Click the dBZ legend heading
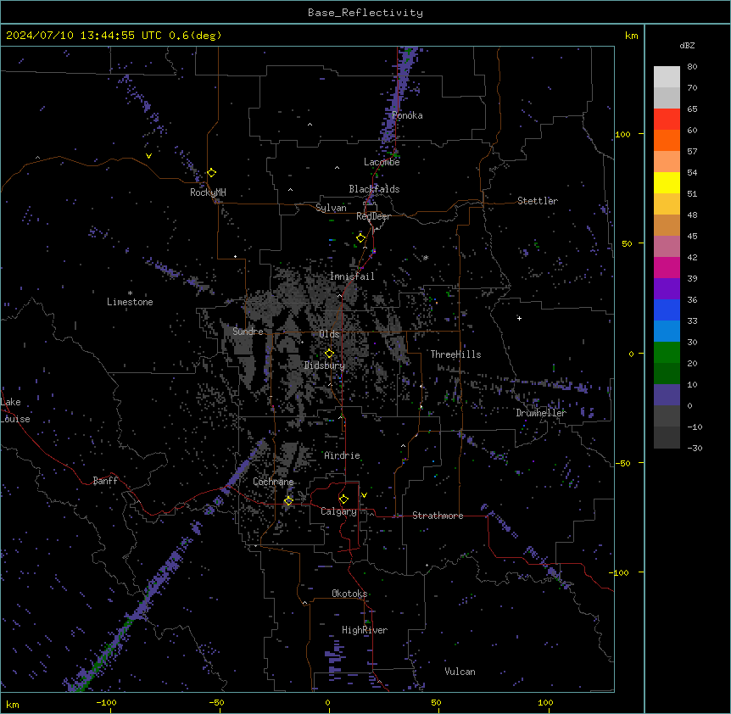Viewport: 731px width, 714px height. pos(687,45)
